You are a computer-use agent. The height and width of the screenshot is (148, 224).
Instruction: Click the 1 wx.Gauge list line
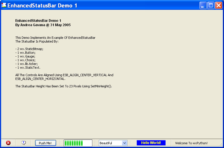coord(25,56)
